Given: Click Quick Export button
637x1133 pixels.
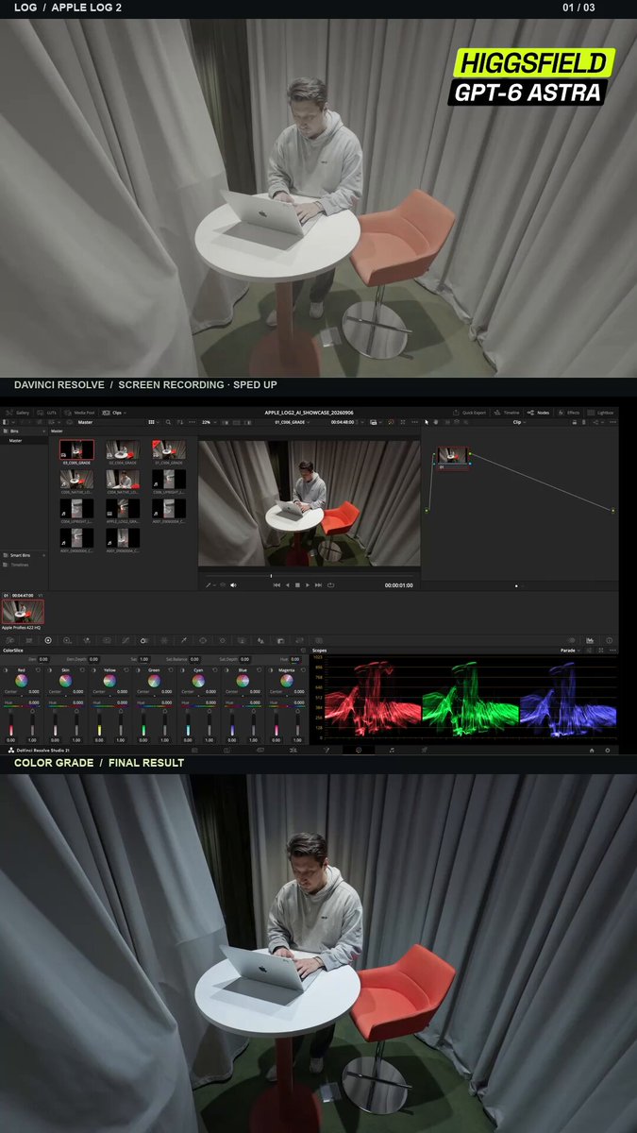Looking at the screenshot, I should (x=468, y=413).
